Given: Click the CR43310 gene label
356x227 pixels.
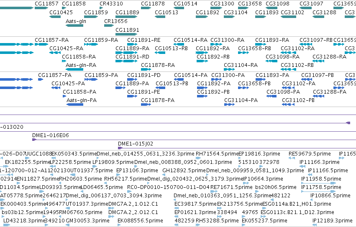Looking at the screenshot, I should click(x=111, y=4).
